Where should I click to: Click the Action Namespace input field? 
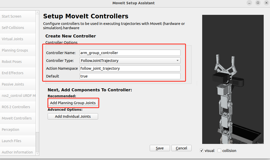click(x=130, y=68)
